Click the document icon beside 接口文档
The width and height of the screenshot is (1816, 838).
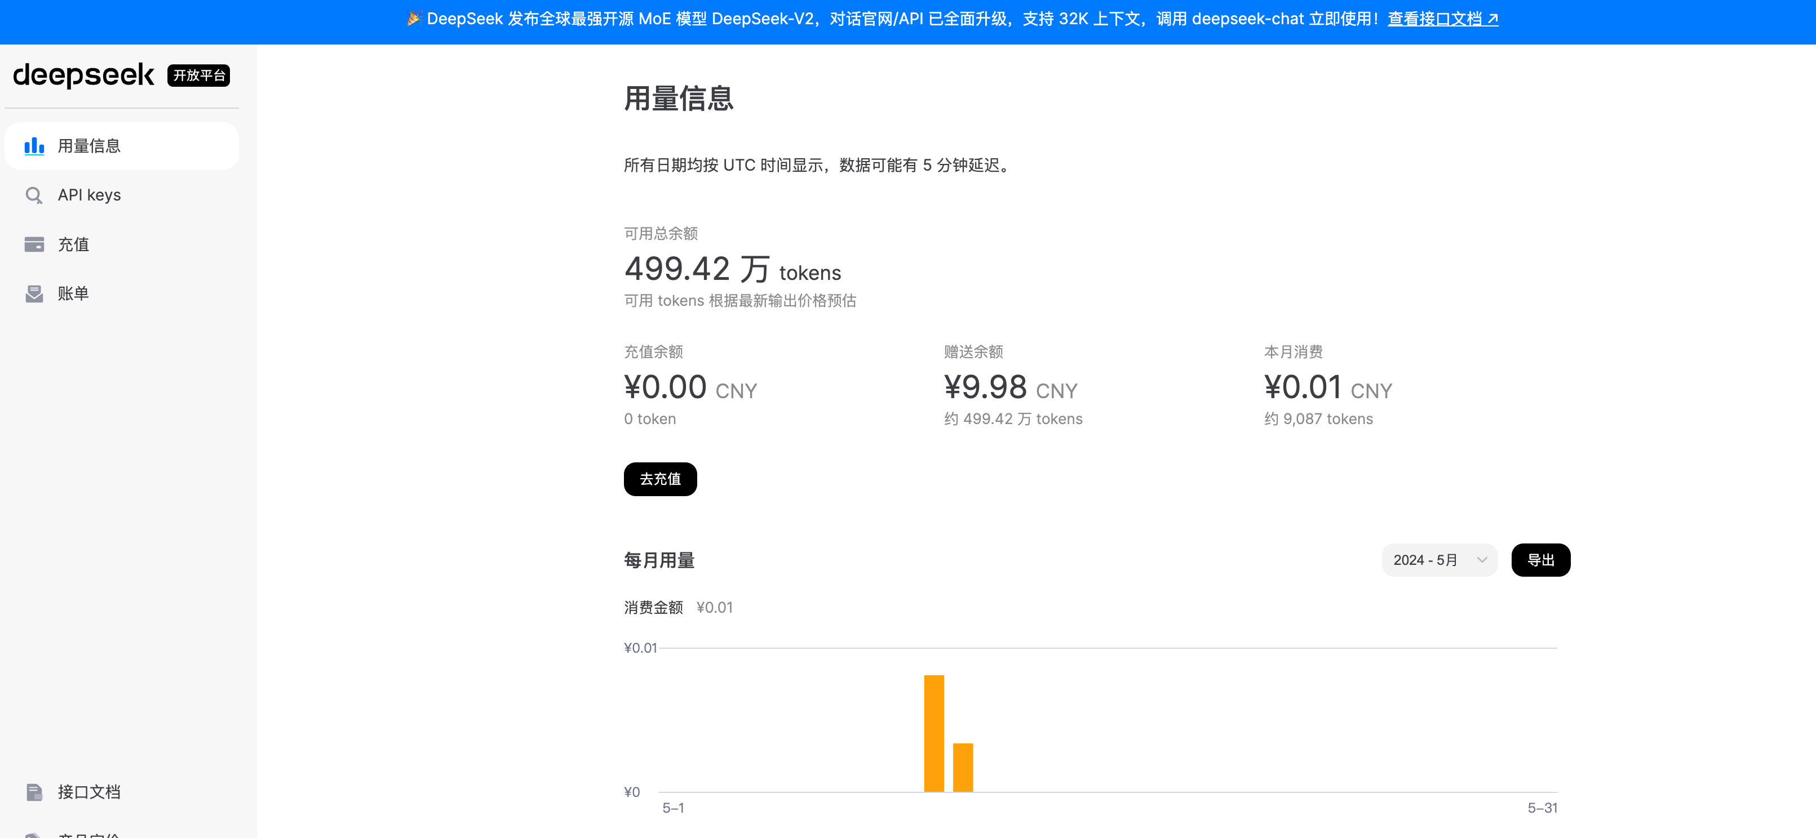coord(34,792)
